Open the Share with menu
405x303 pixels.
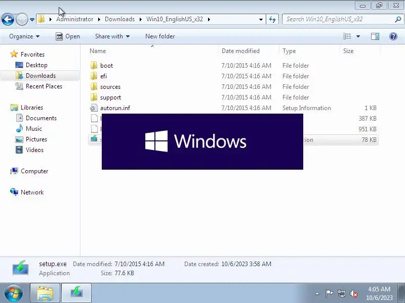pyautogui.click(x=112, y=36)
